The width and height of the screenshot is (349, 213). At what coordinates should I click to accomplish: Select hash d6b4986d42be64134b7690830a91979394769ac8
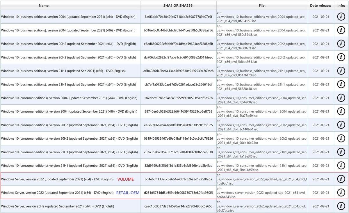pos(179,71)
